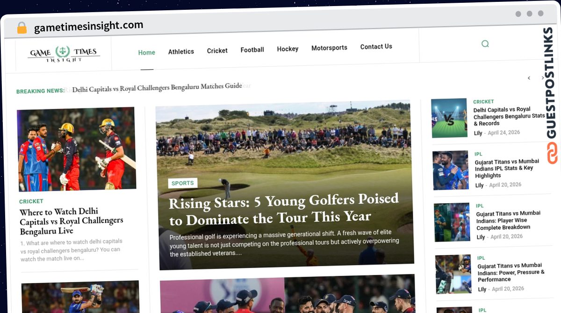The width and height of the screenshot is (561, 313).
Task: Open the Home menu item
Action: pyautogui.click(x=146, y=52)
